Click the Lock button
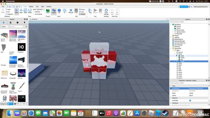 [x=81, y=12]
